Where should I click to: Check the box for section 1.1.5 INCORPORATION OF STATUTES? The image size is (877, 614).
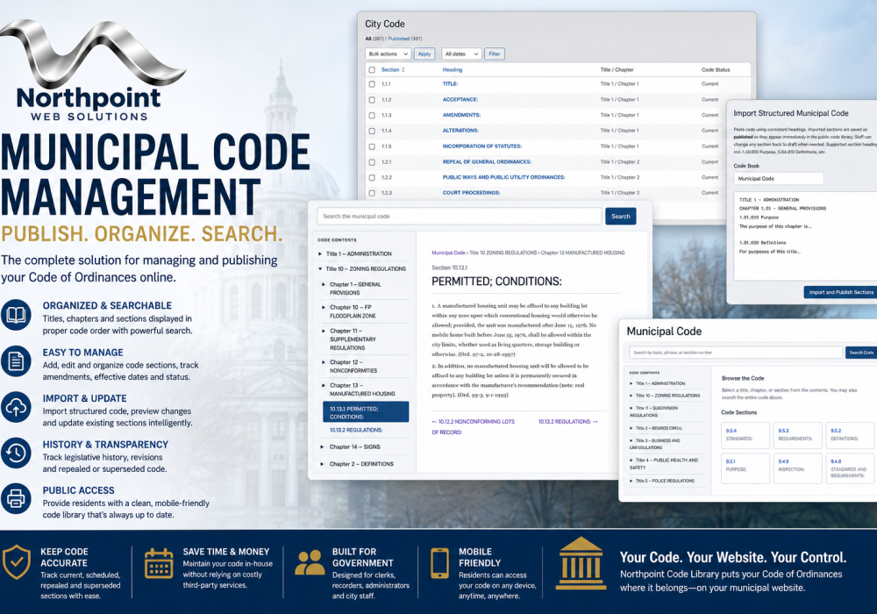(372, 146)
